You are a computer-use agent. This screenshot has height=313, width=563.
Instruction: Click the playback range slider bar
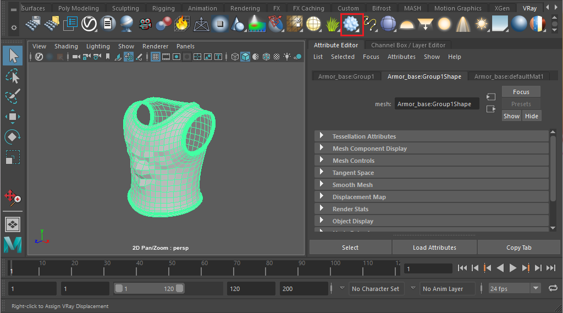(149, 289)
